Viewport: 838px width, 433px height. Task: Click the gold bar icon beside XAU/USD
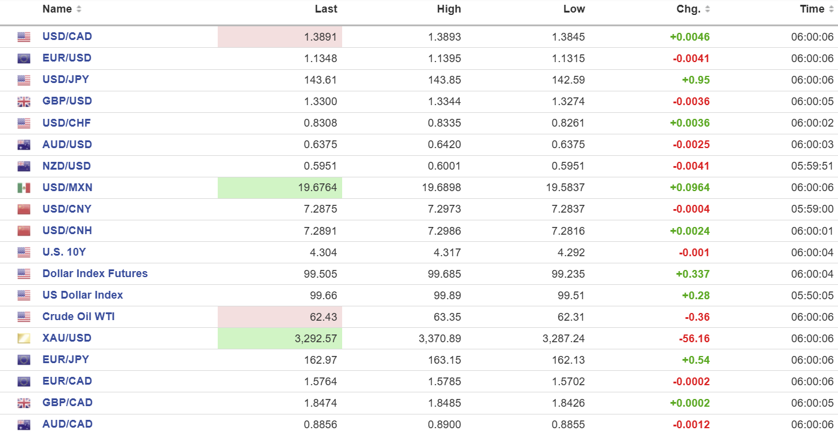pos(24,339)
